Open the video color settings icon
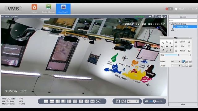Viewport: 198px width, 111px height. click(x=162, y=17)
